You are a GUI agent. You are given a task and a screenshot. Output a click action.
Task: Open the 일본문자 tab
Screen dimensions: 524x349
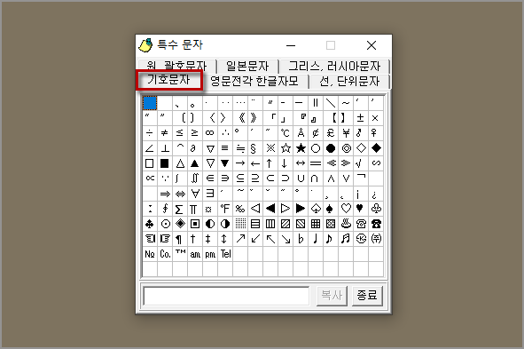247,67
